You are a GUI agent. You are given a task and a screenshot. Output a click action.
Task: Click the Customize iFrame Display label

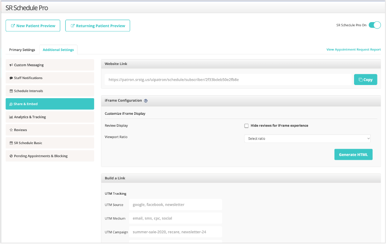tap(125, 113)
